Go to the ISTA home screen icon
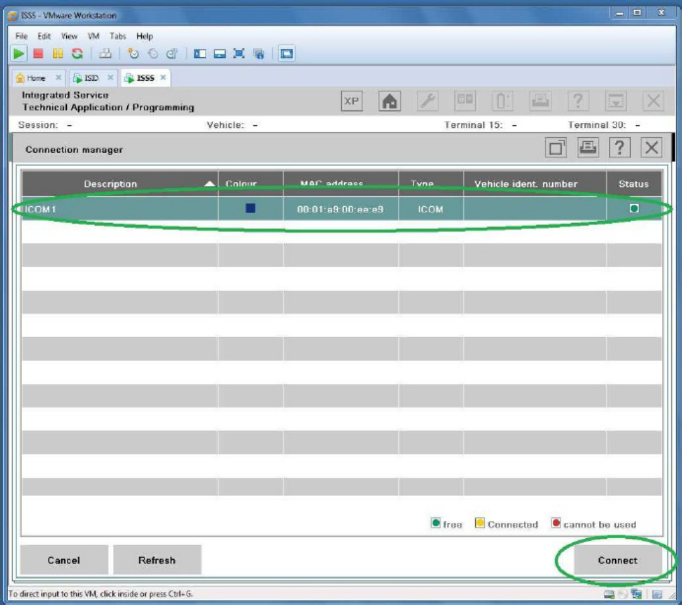Screen dimensions: 682x605 (390, 101)
